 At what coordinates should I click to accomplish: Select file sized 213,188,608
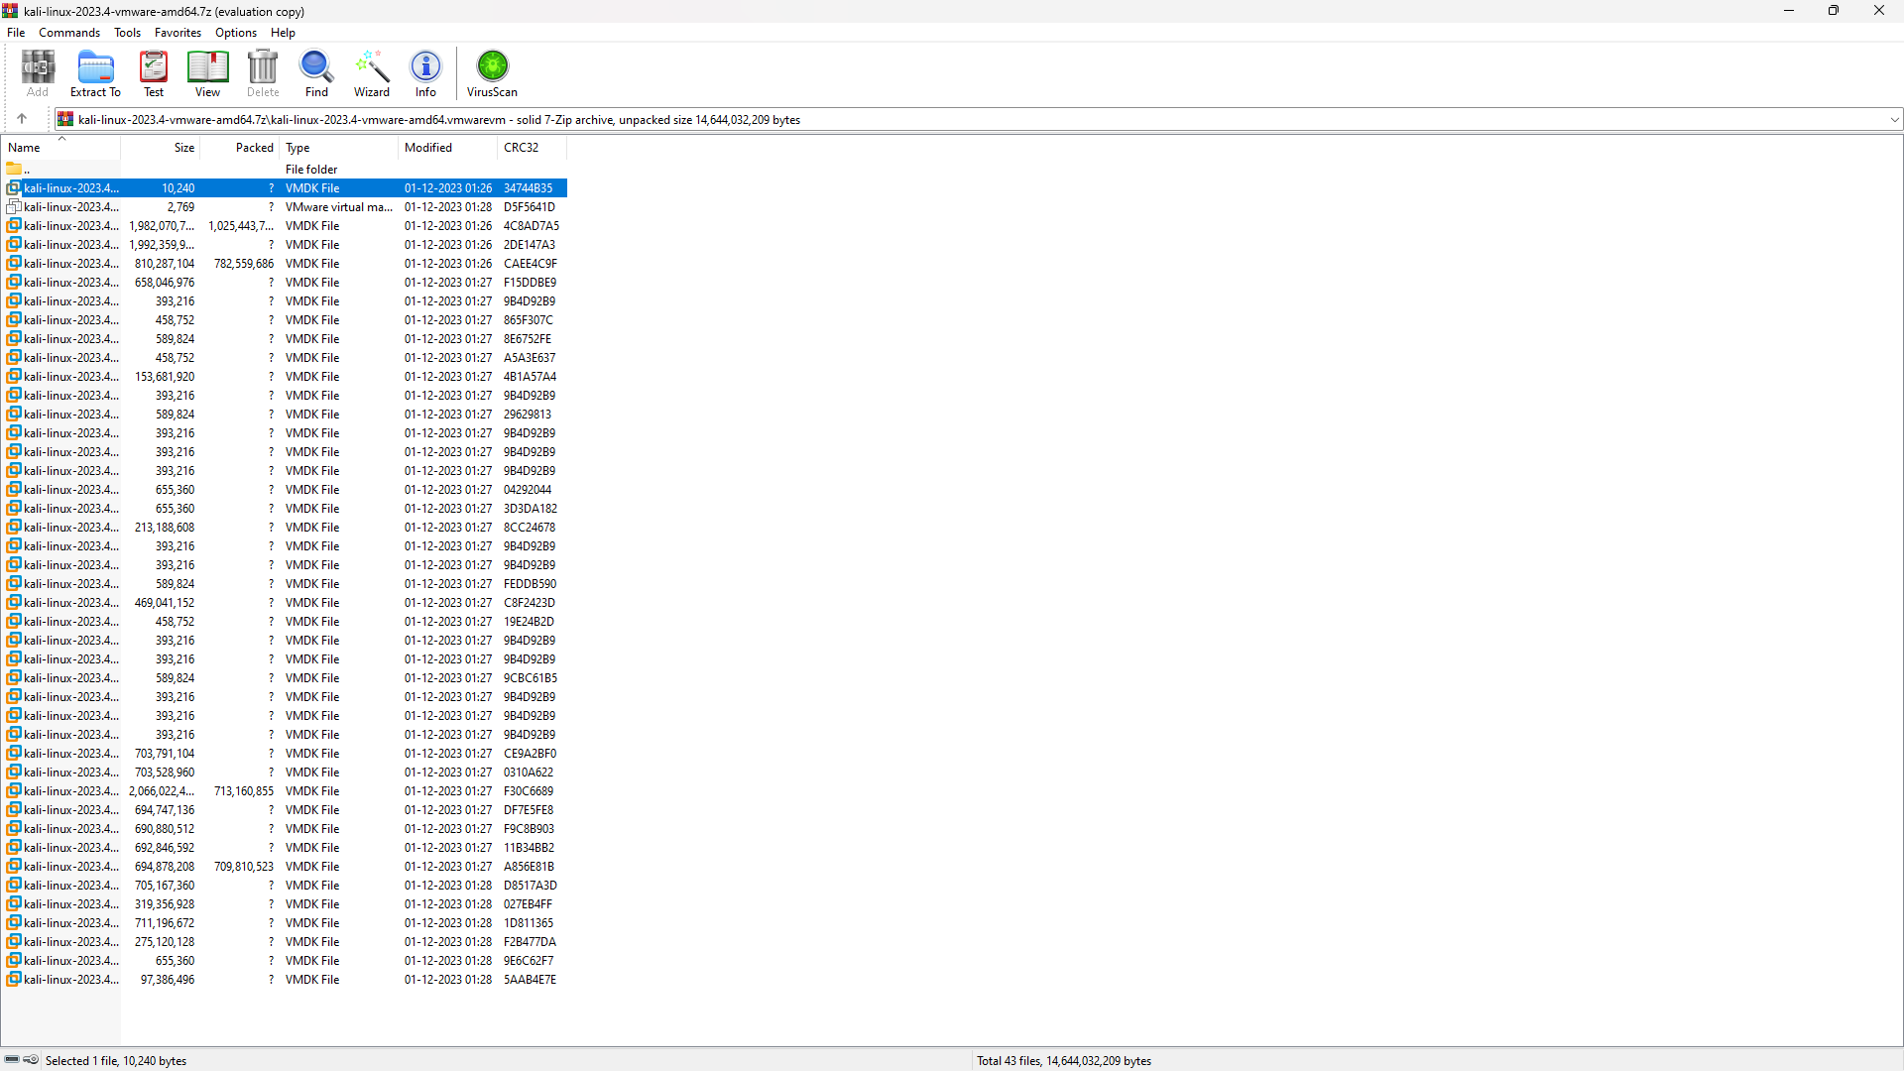click(x=285, y=528)
